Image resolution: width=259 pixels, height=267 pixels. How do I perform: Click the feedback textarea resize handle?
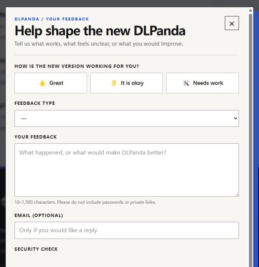[x=237, y=195]
